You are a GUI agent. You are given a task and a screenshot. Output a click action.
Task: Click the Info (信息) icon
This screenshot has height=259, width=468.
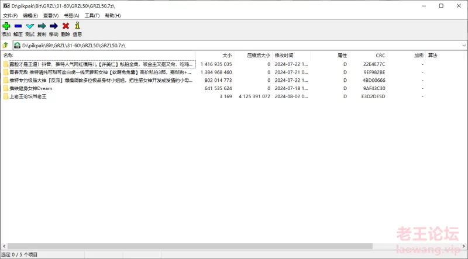pyautogui.click(x=77, y=26)
